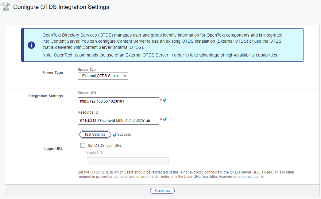Click the Success status text
321x199 pixels.
124,135
